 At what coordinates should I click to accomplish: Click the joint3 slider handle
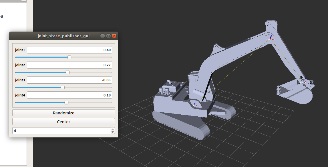coord(62,87)
